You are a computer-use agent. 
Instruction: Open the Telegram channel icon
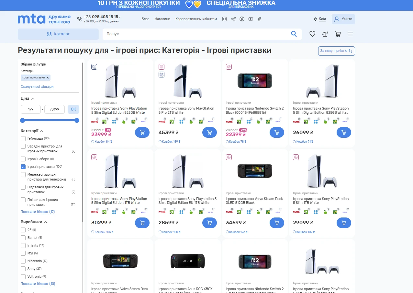[233, 19]
